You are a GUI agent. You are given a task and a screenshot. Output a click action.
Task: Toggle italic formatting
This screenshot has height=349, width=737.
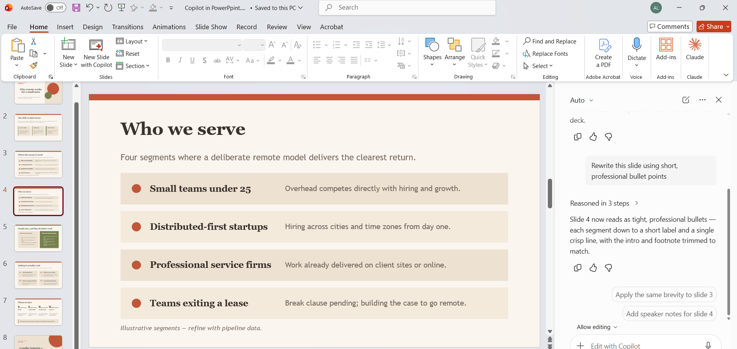(180, 60)
